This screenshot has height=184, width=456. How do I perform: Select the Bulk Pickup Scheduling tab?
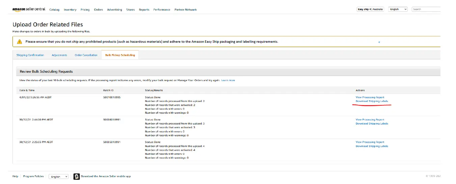[x=120, y=55]
